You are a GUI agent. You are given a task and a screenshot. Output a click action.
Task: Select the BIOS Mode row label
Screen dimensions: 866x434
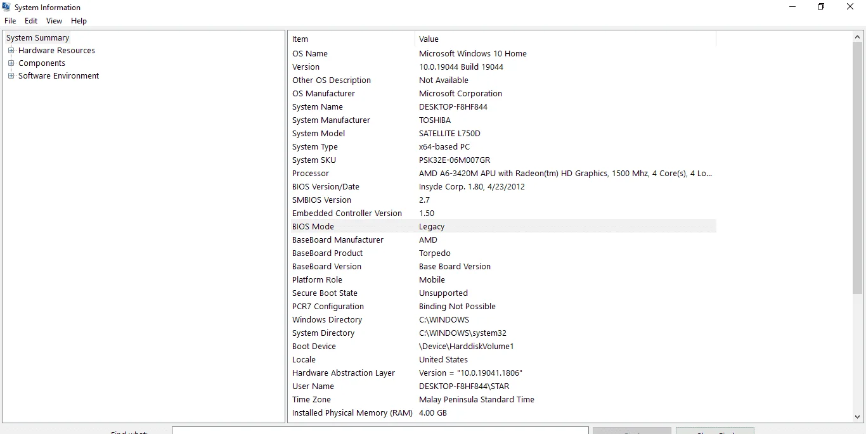(313, 227)
